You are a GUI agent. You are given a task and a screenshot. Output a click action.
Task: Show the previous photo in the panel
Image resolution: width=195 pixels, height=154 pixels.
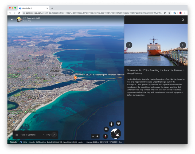pos(129,45)
